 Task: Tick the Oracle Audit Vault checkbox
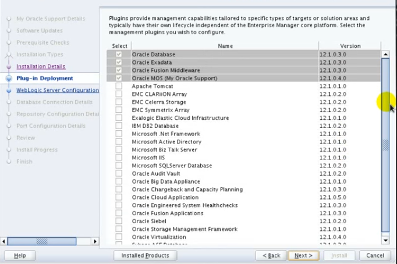pos(119,173)
